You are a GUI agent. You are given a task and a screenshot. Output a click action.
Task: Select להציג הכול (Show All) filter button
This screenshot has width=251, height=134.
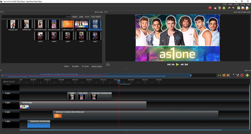tap(96, 17)
